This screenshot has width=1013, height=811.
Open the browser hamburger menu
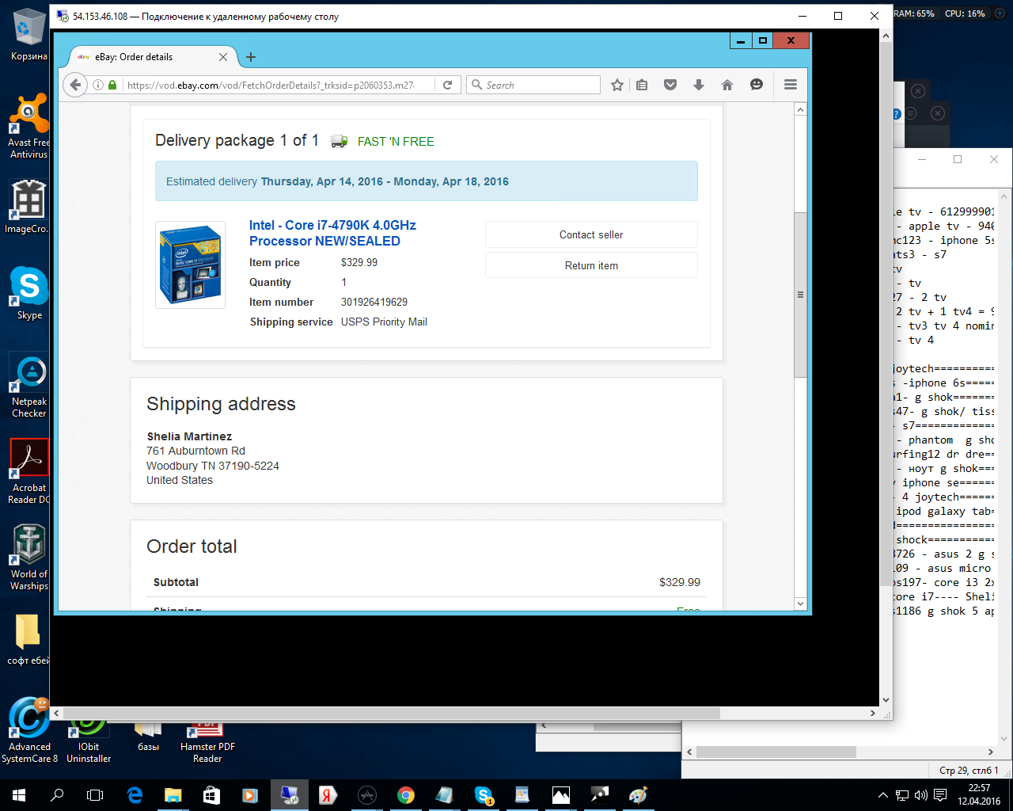pyautogui.click(x=791, y=85)
